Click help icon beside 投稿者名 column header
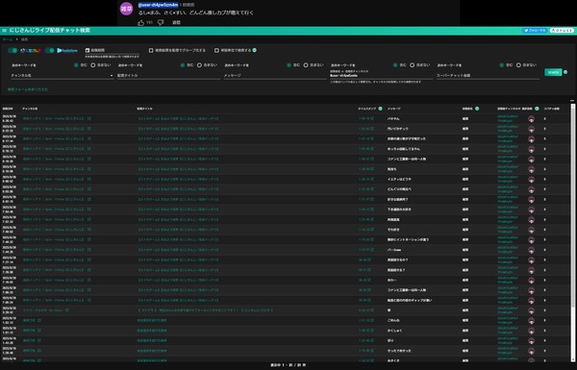 coord(477,109)
